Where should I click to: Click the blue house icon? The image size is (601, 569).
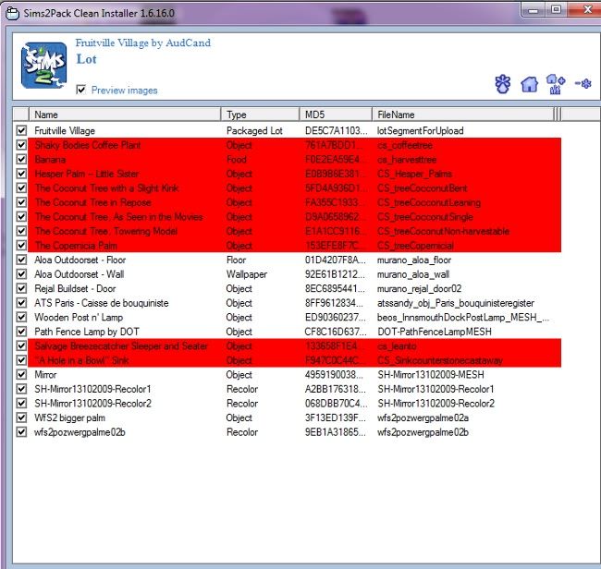pyautogui.click(x=529, y=84)
